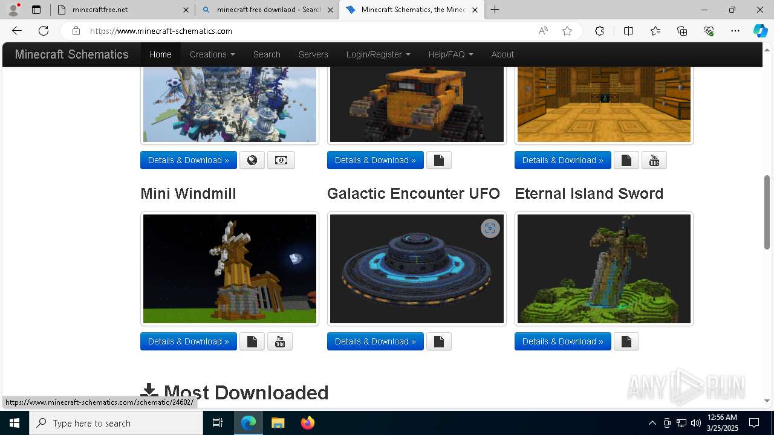Click the Eternal Island Sword heading
774x435 pixels.
coord(589,193)
